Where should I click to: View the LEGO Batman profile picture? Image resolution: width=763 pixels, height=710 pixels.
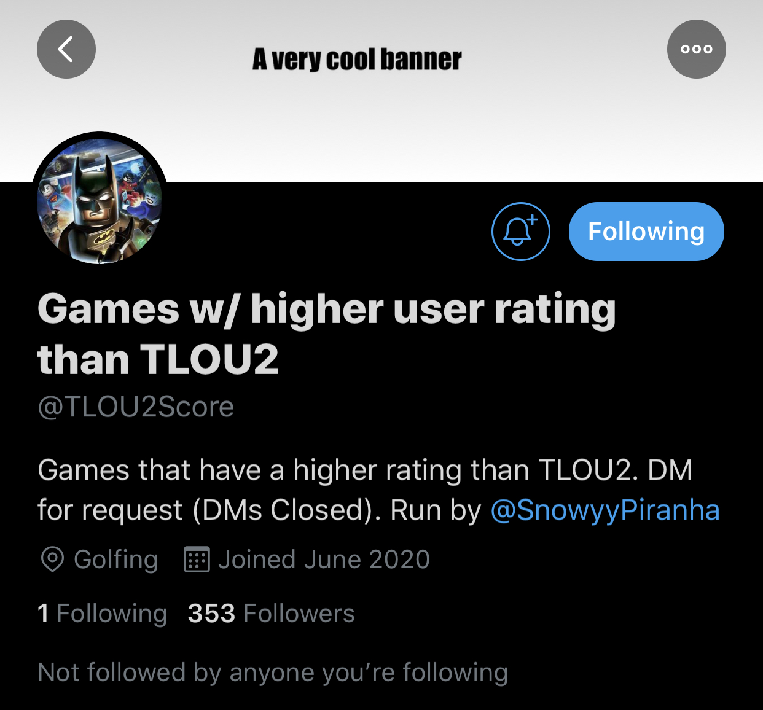(x=100, y=200)
